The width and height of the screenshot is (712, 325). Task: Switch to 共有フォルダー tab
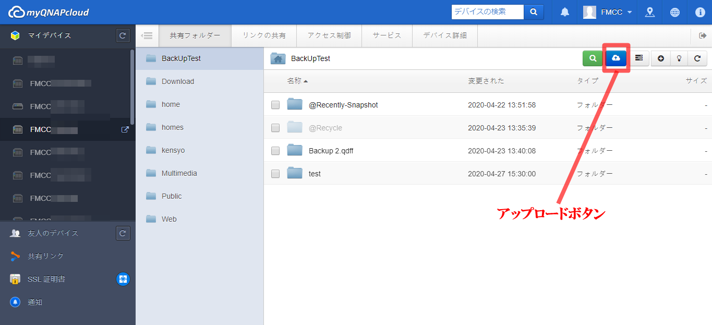(x=195, y=35)
